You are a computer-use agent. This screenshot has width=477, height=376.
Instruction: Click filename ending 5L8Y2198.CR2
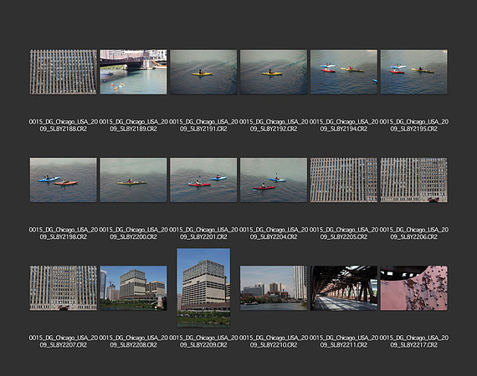click(x=64, y=233)
